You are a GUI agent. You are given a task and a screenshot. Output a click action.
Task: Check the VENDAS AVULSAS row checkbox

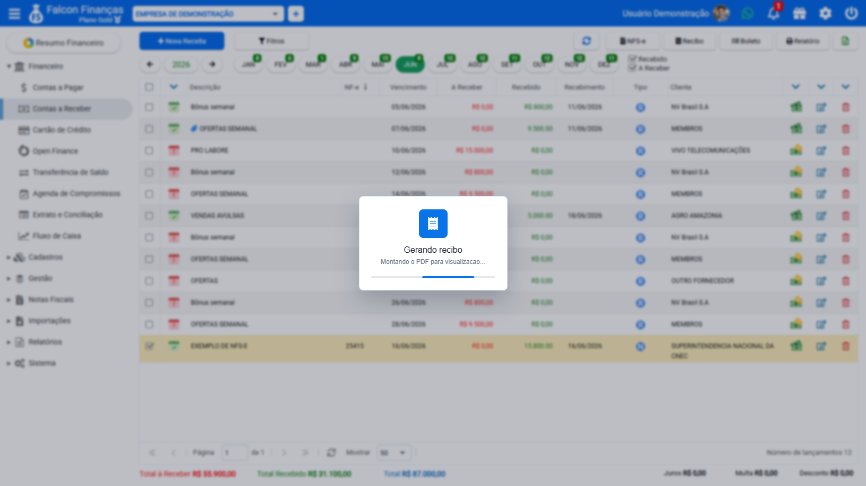click(149, 216)
